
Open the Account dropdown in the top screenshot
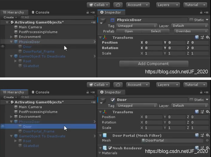[138, 5]
